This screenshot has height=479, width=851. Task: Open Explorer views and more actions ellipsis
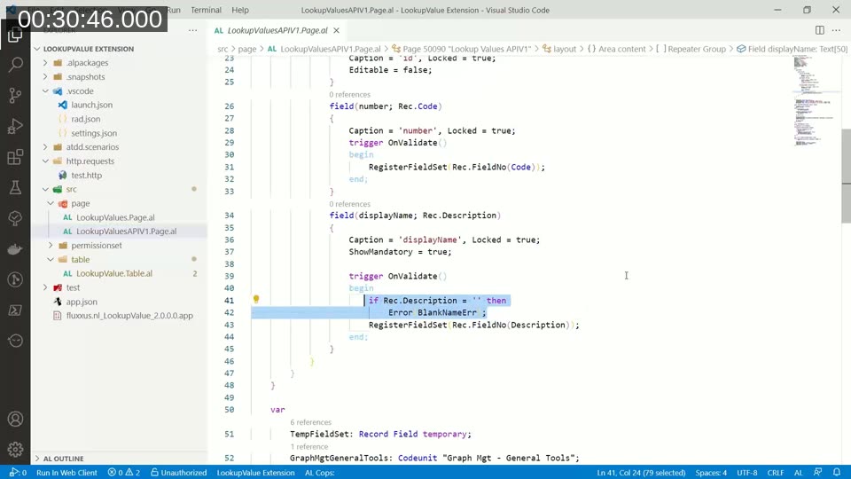point(192,30)
